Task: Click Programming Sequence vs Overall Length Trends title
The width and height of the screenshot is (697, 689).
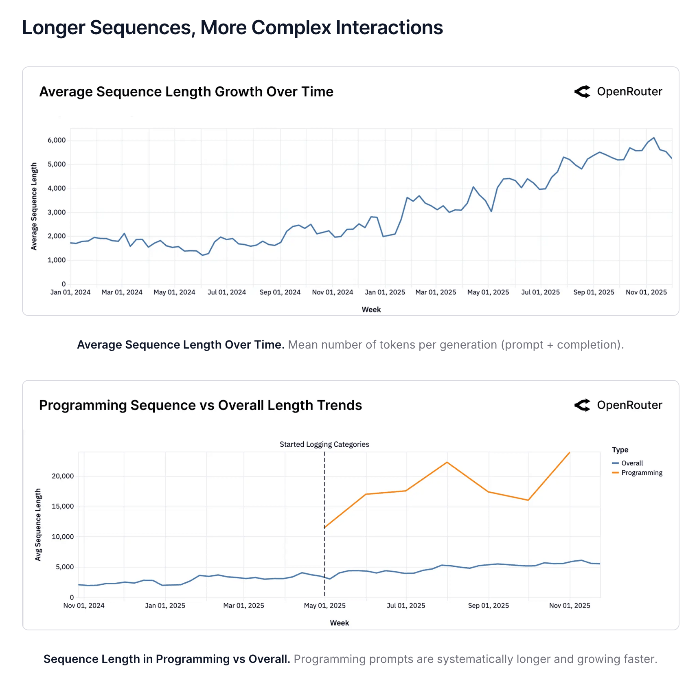Action: coord(200,405)
